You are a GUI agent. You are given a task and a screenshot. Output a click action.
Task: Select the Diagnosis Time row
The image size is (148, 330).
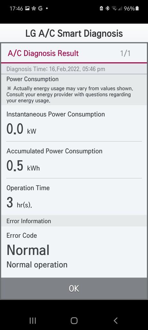coord(74,69)
